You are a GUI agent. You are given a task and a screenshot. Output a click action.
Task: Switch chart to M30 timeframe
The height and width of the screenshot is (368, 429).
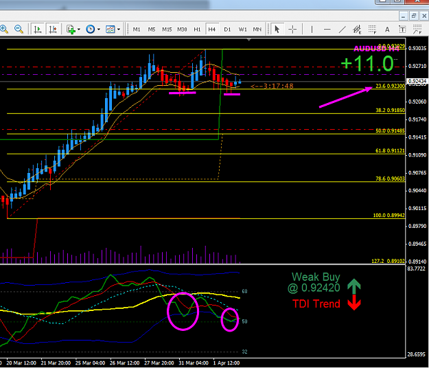point(182,30)
